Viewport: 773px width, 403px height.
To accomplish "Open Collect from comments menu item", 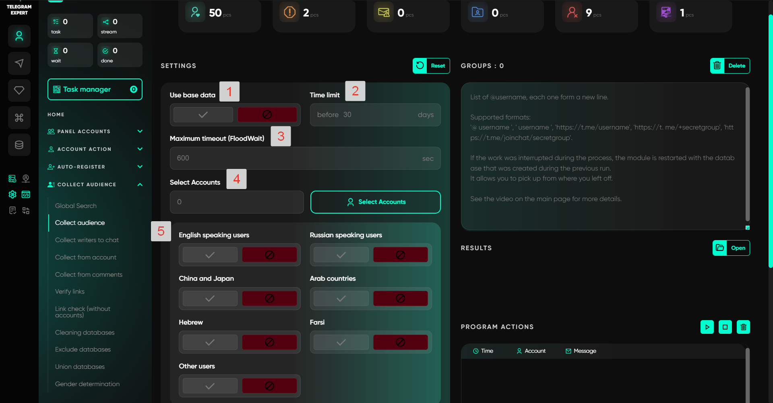I will click(x=89, y=275).
